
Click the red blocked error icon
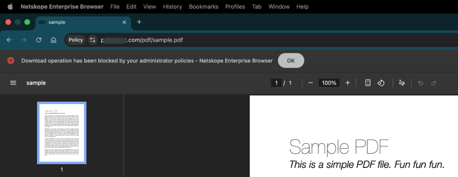point(11,60)
